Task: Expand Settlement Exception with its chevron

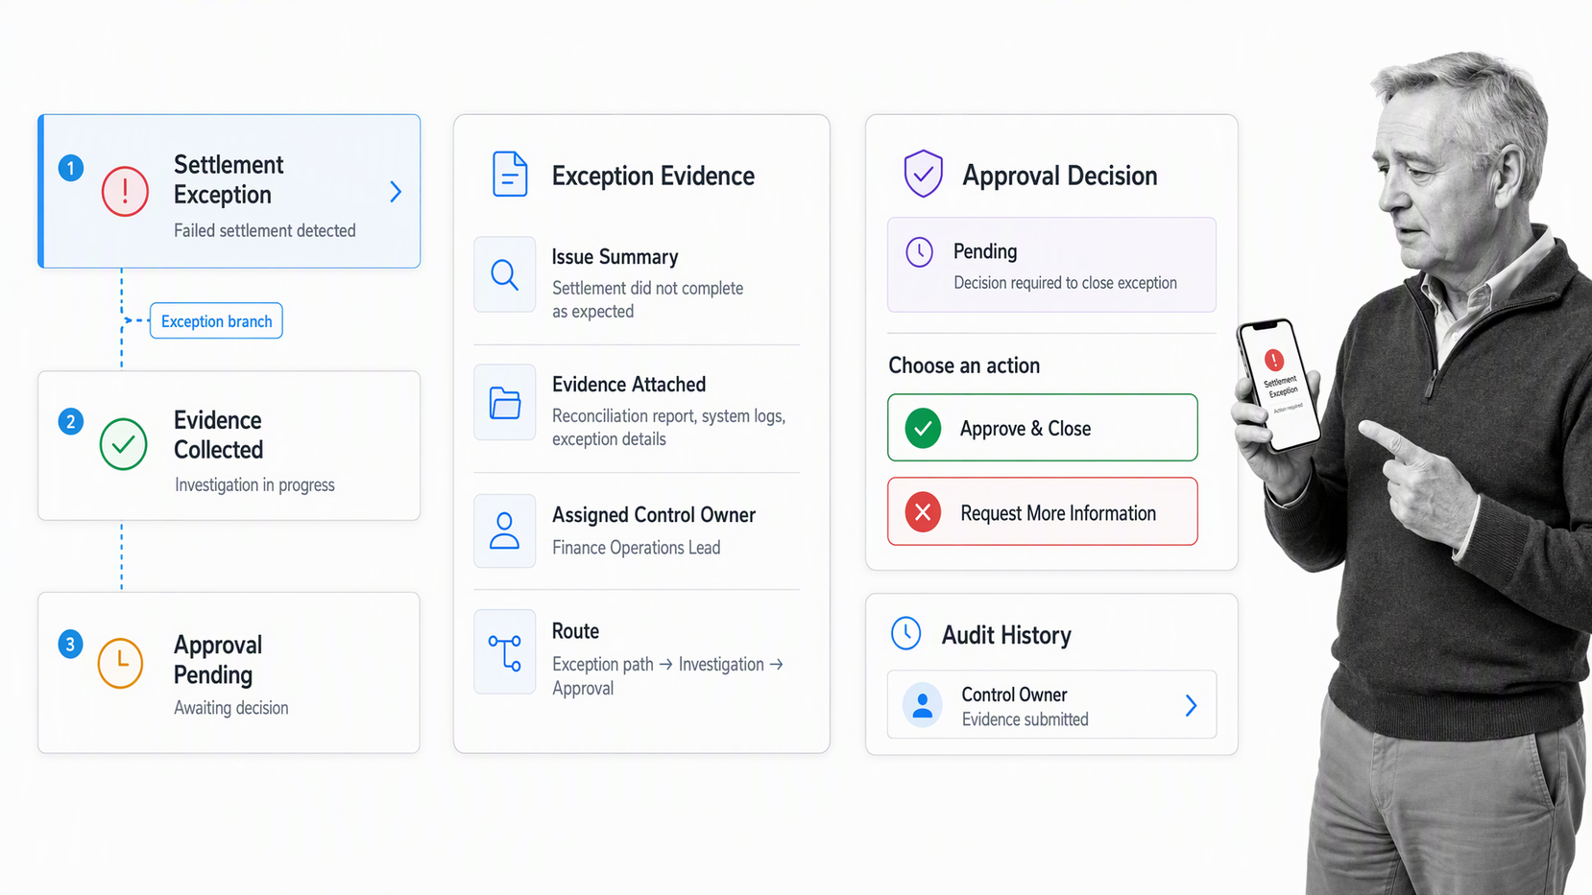Action: 396,192
